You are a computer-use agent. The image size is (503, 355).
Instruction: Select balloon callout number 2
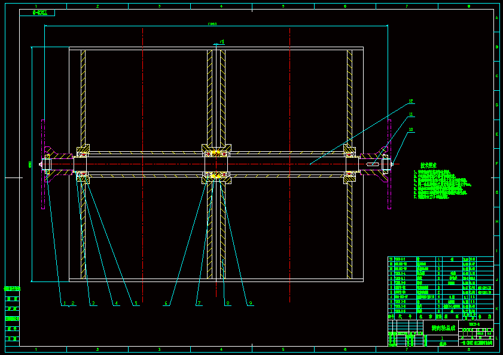click(x=72, y=304)
